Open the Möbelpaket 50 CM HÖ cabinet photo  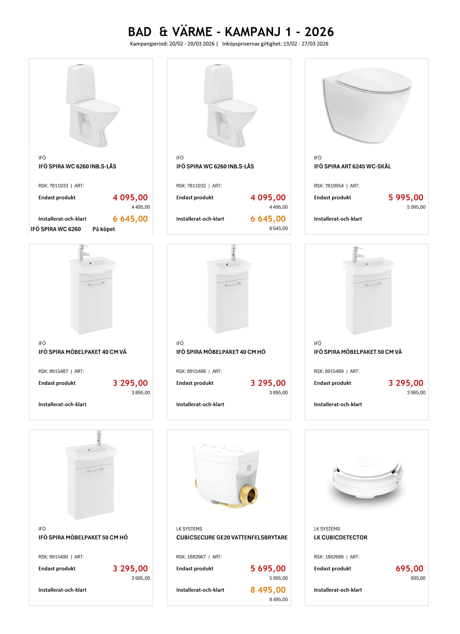click(x=92, y=475)
